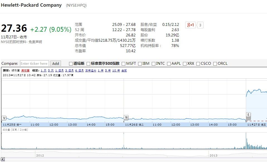The width and height of the screenshot is (267, 162).
Task: Click the Add compare button
Action: coord(55,63)
